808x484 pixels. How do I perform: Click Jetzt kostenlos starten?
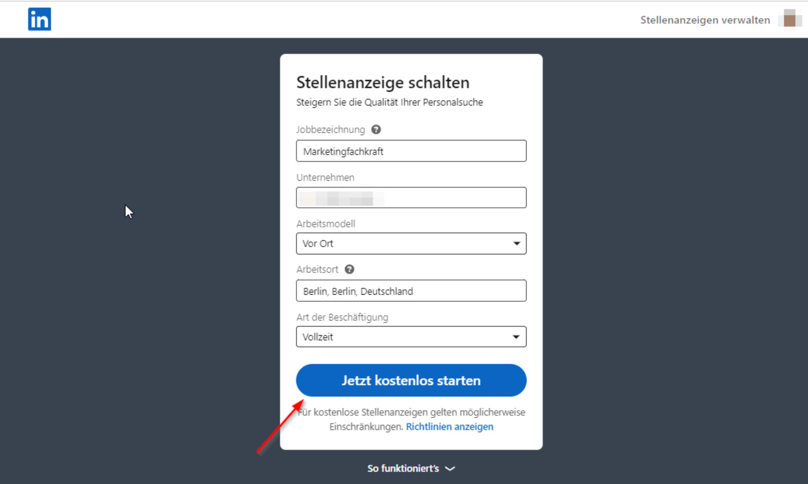[411, 380]
